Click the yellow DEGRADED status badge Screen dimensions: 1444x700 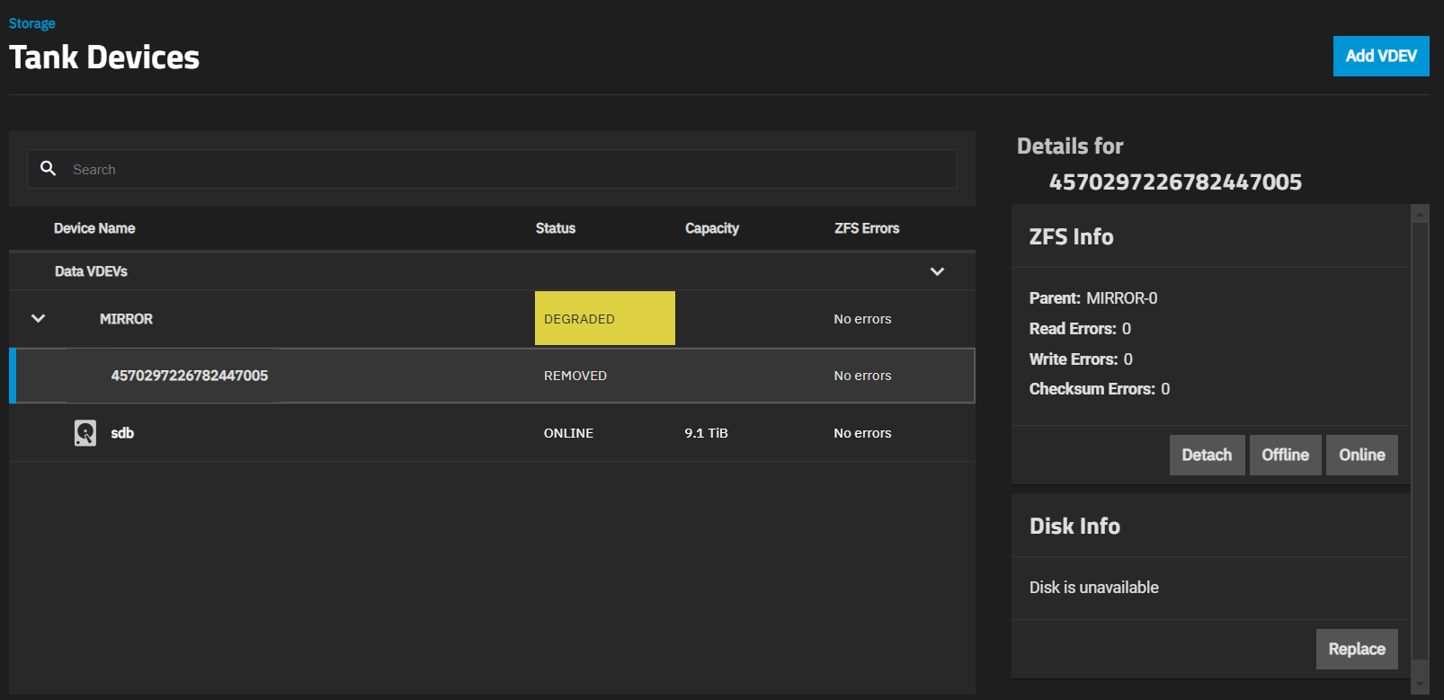pos(604,319)
